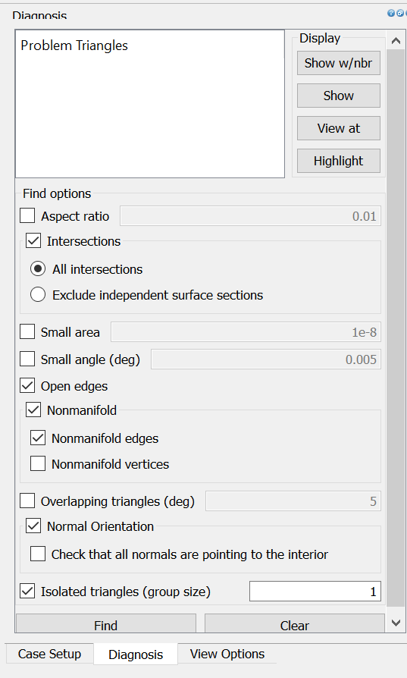Click the Clear button

295,623
